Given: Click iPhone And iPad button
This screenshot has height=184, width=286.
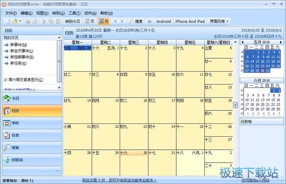Looking at the screenshot, I should pyautogui.click(x=190, y=21).
